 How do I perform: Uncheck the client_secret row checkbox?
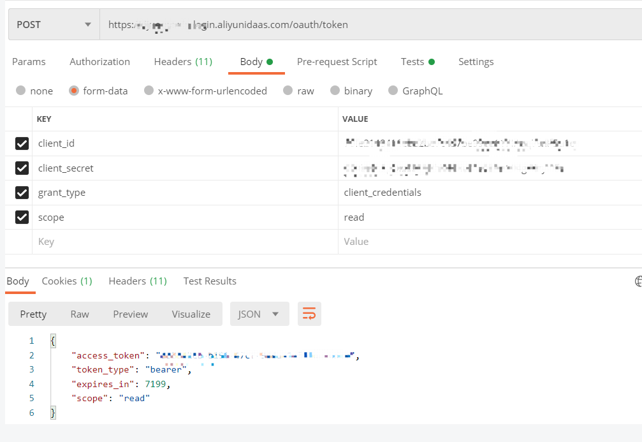click(x=22, y=168)
